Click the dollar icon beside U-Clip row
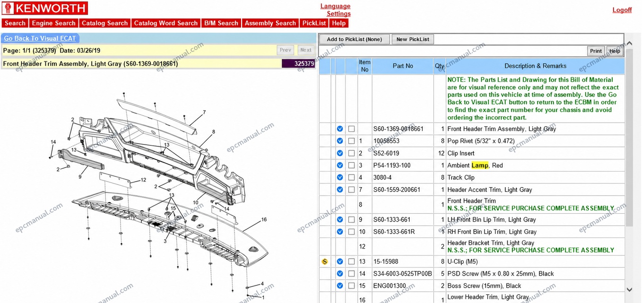 pos(325,261)
